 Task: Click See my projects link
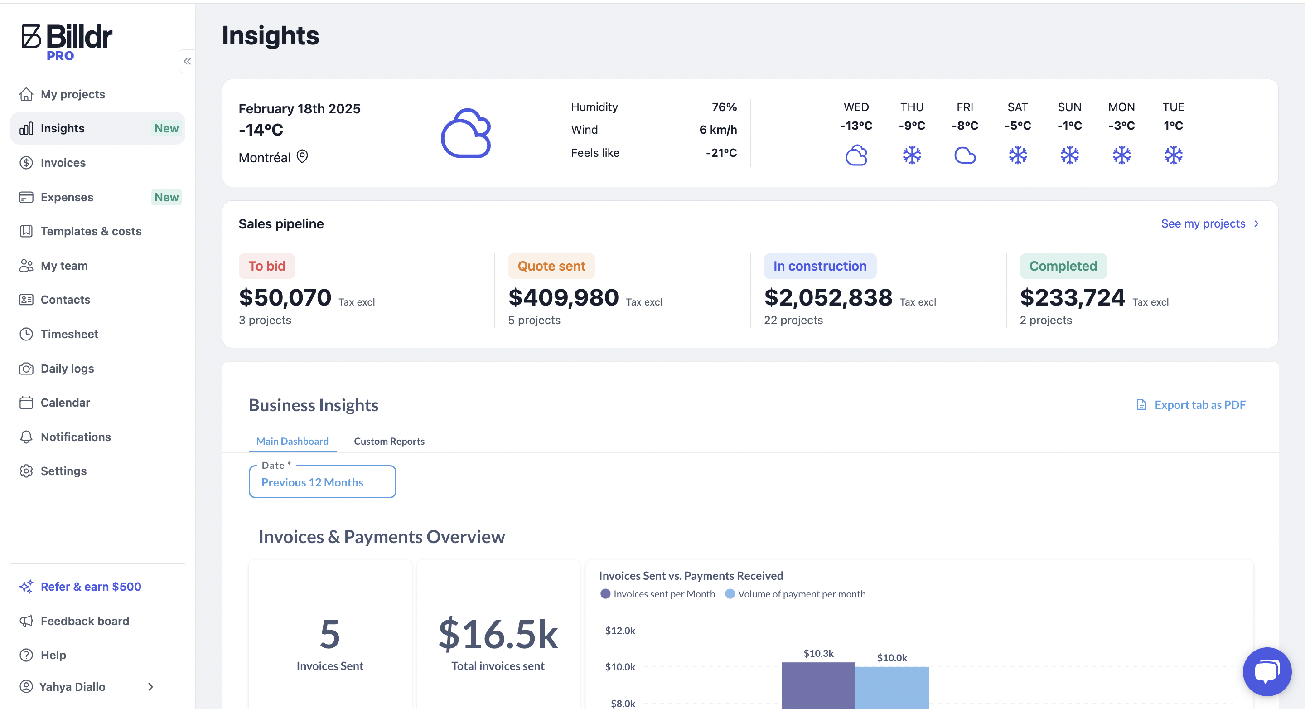(x=1209, y=223)
